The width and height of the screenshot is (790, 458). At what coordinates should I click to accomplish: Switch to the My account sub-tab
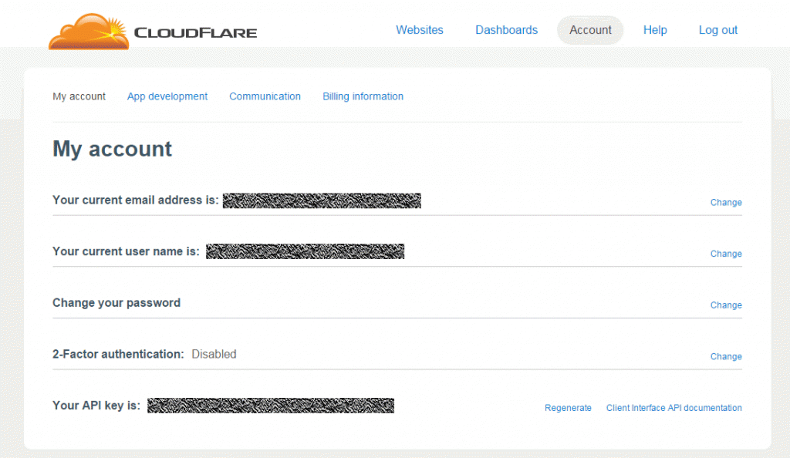pyautogui.click(x=79, y=96)
